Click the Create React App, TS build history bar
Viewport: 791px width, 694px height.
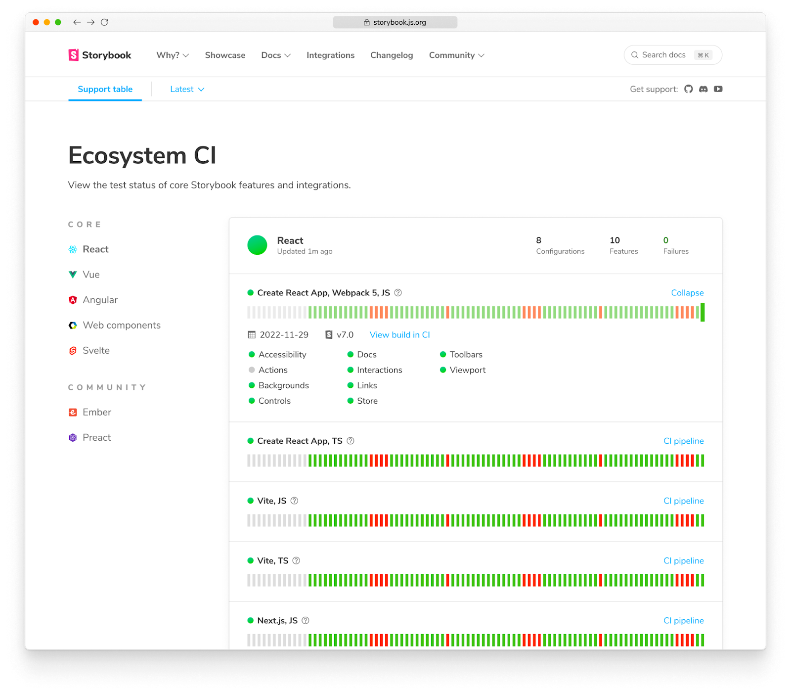click(x=476, y=461)
